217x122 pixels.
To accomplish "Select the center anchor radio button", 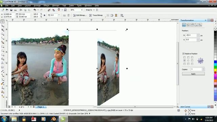I will [188, 61].
